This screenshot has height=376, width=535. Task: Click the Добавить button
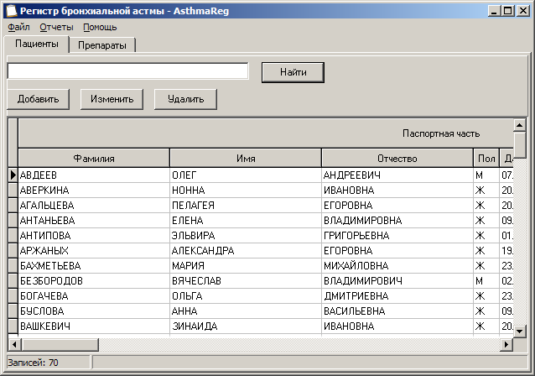click(39, 99)
